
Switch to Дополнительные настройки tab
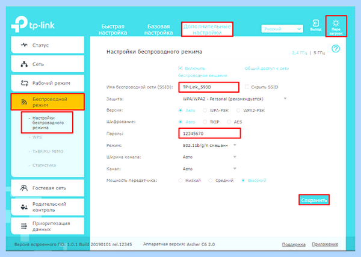tap(207, 29)
